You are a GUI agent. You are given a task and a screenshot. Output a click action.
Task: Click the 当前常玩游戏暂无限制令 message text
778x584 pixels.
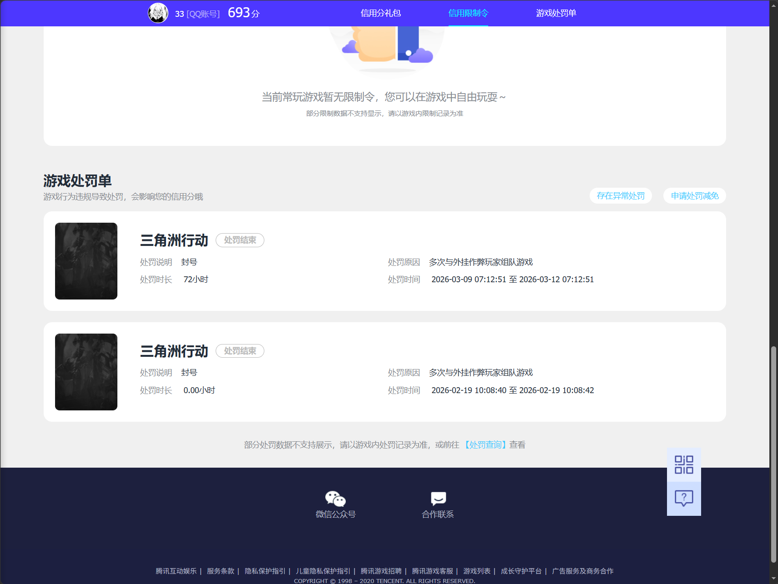point(384,97)
